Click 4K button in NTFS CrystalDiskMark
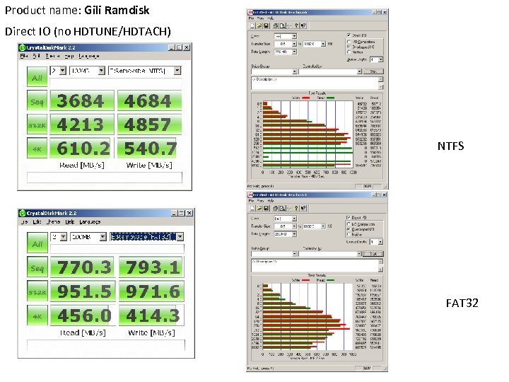This screenshot has width=509, height=382. [37, 149]
